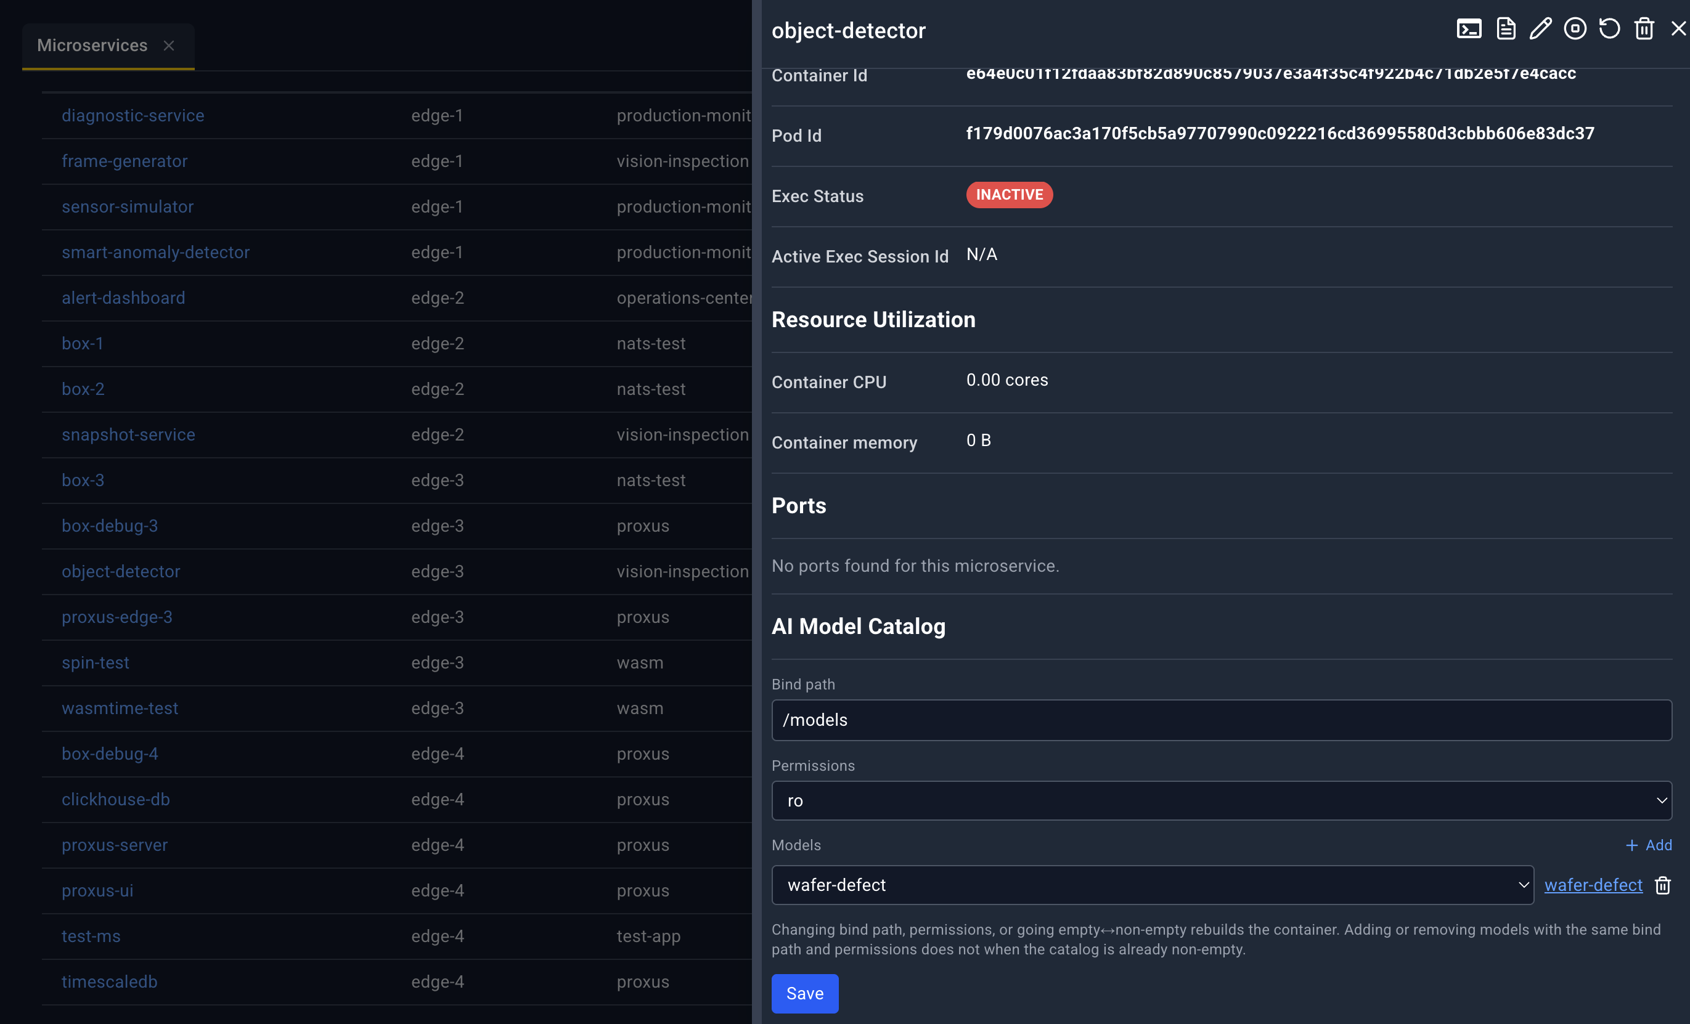Open proxus-ui microservice
Viewport: 1690px width, 1024px height.
[x=97, y=890]
